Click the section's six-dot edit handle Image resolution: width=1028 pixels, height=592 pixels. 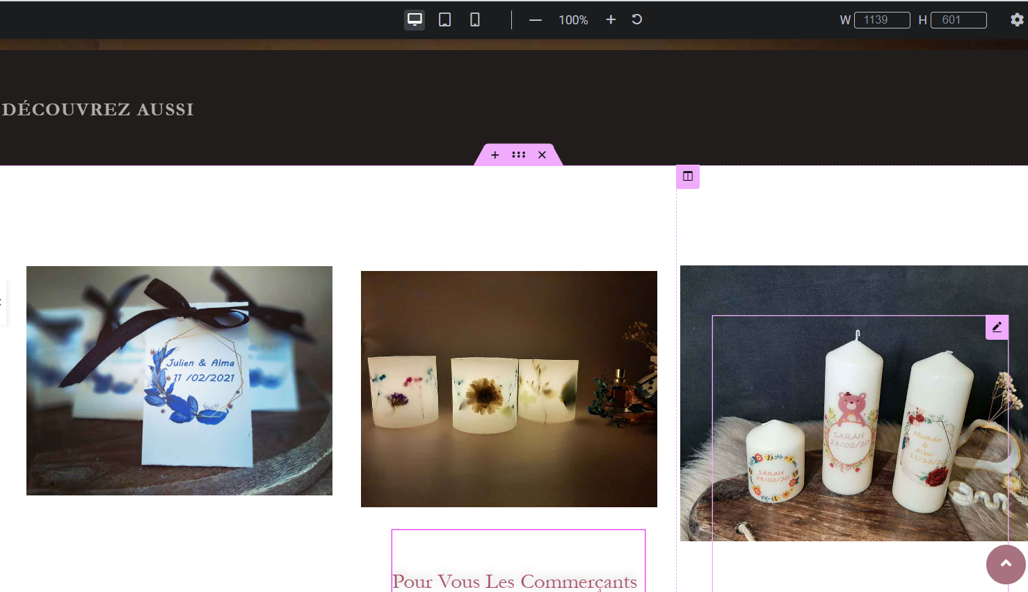coord(518,155)
